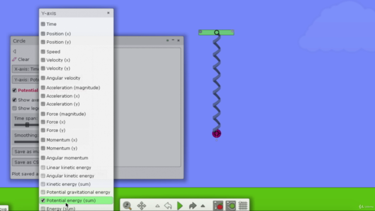
Task: Close the Circle plot window
Action: pyautogui.click(x=178, y=40)
